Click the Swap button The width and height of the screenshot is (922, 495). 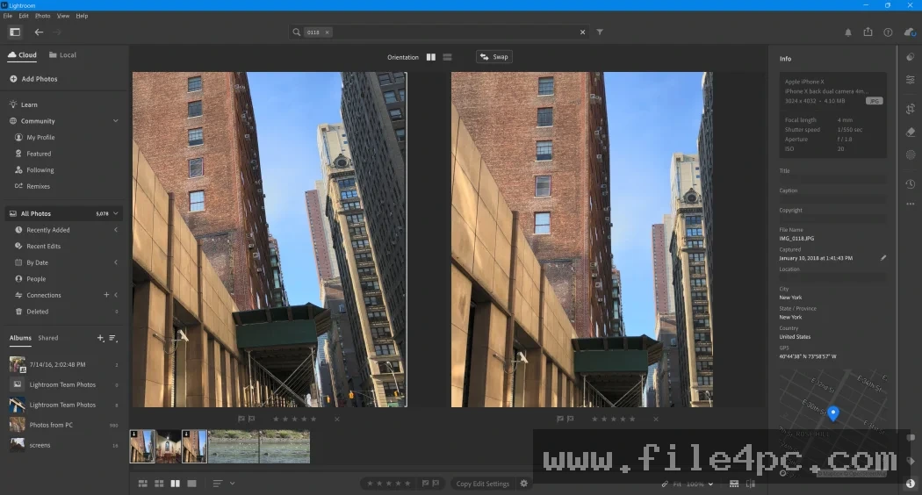coord(493,57)
